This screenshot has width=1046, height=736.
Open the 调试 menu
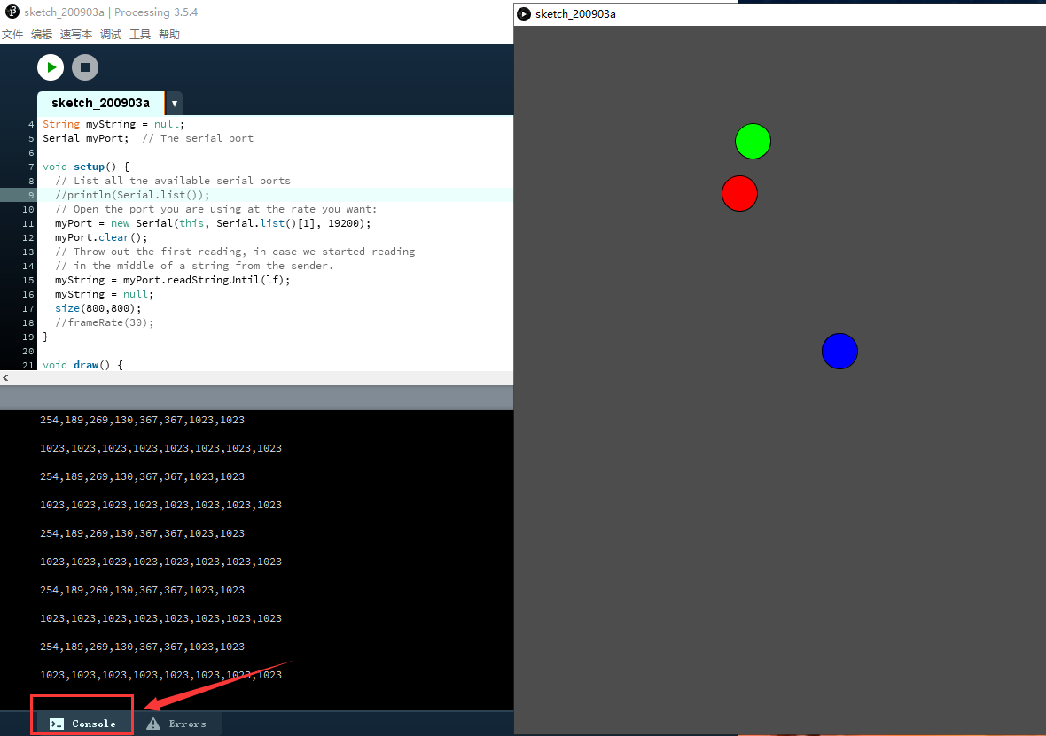point(111,34)
